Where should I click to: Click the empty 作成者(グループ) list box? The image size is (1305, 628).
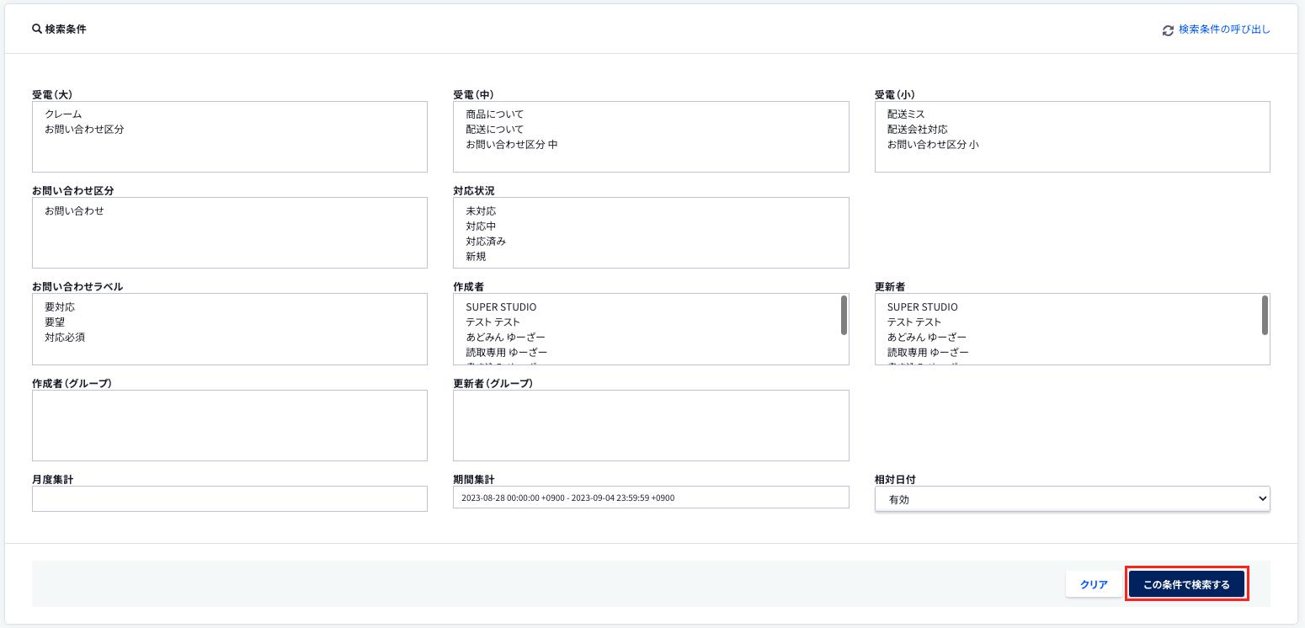coord(229,425)
